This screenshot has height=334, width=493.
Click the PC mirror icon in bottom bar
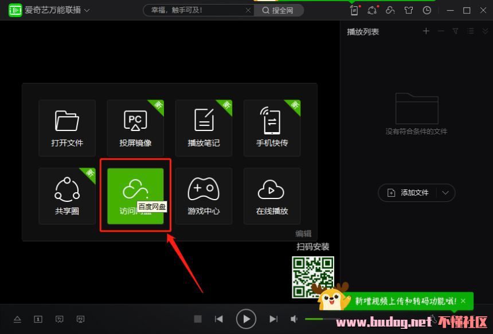80,319
